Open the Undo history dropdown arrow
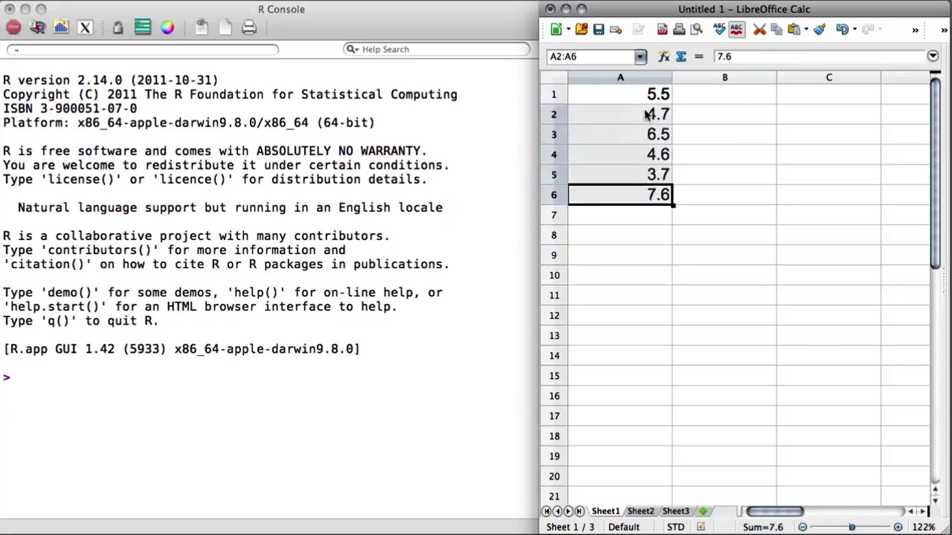The height and width of the screenshot is (535, 952). (x=855, y=30)
